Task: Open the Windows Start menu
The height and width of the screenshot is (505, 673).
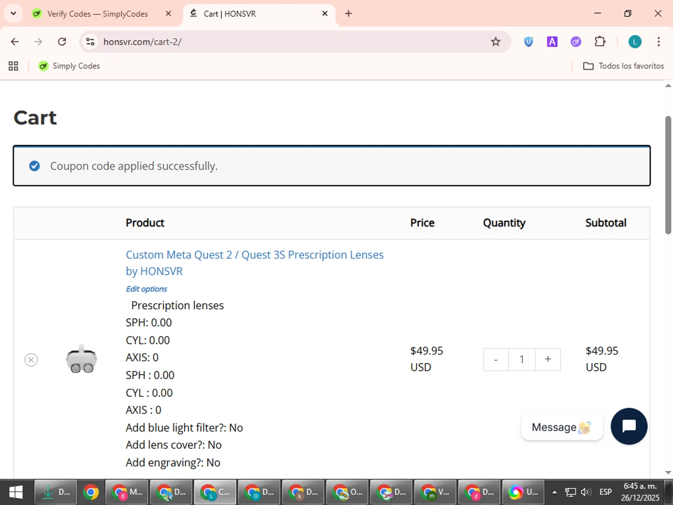Action: [16, 492]
